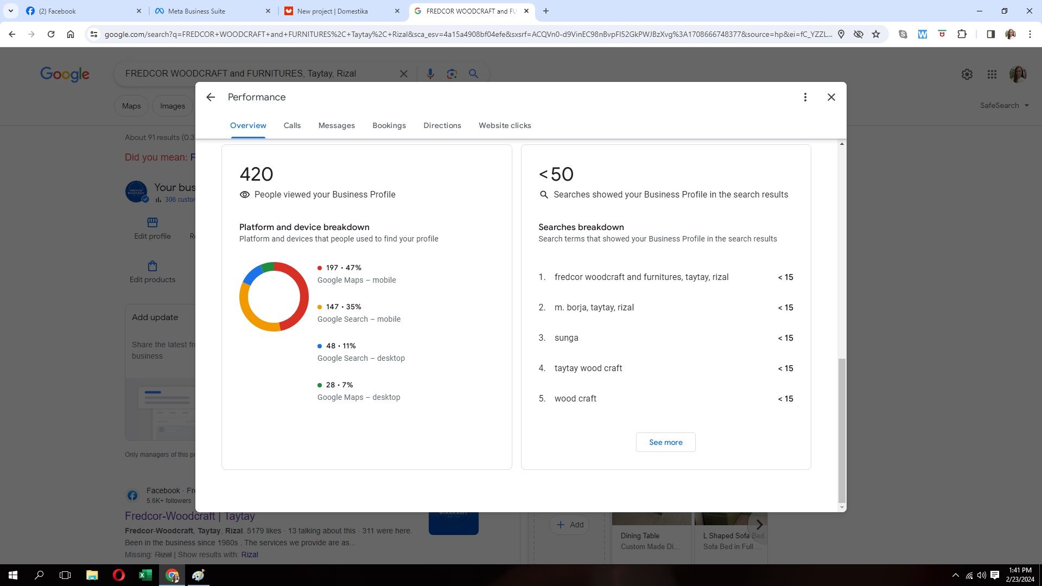Viewport: 1042px width, 586px height.
Task: Click red Google Maps mobile legend dot
Action: pos(320,268)
